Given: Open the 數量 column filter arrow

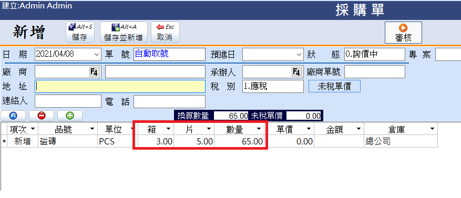Looking at the screenshot, I should coord(259,129).
